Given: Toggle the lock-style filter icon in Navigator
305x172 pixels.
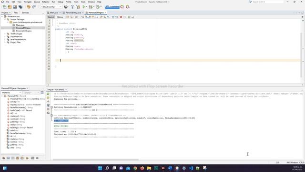Looking at the screenshot, I should click(27, 158).
